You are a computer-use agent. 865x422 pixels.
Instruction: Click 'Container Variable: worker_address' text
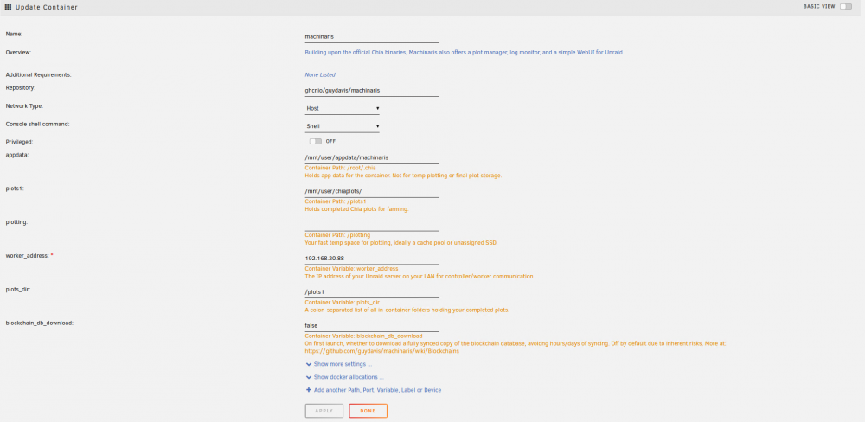351,269
